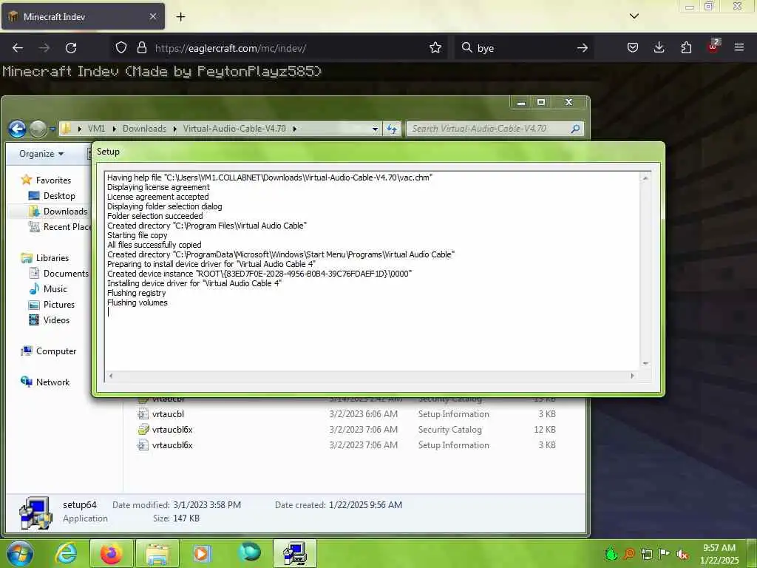Click Setup log horizontal scroll left arrow
This screenshot has width=757, height=568.
pos(111,376)
